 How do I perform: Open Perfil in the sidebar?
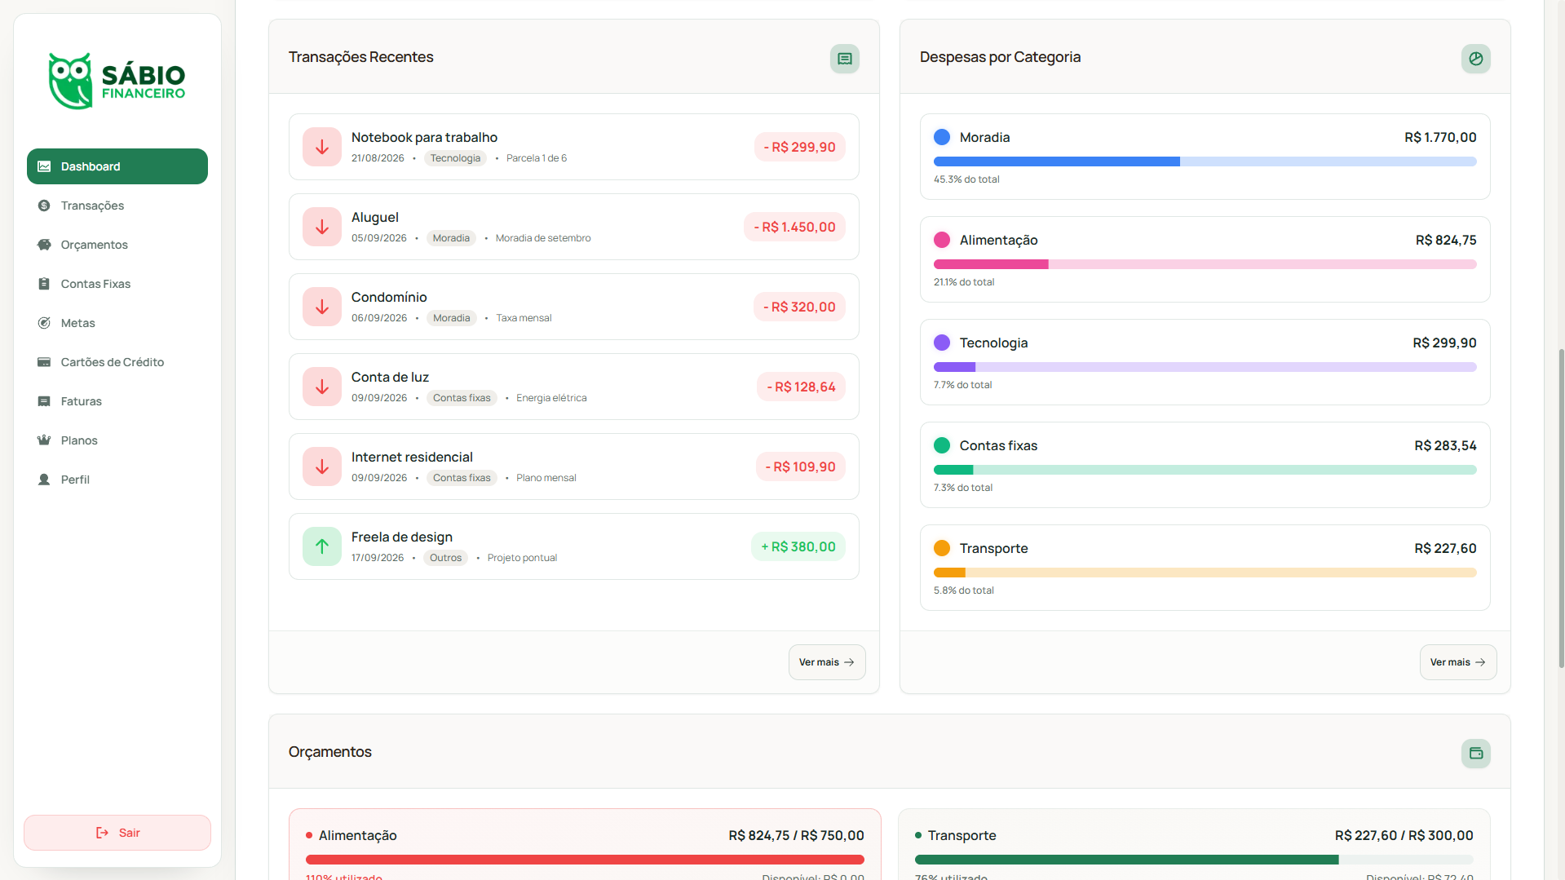[x=117, y=480]
